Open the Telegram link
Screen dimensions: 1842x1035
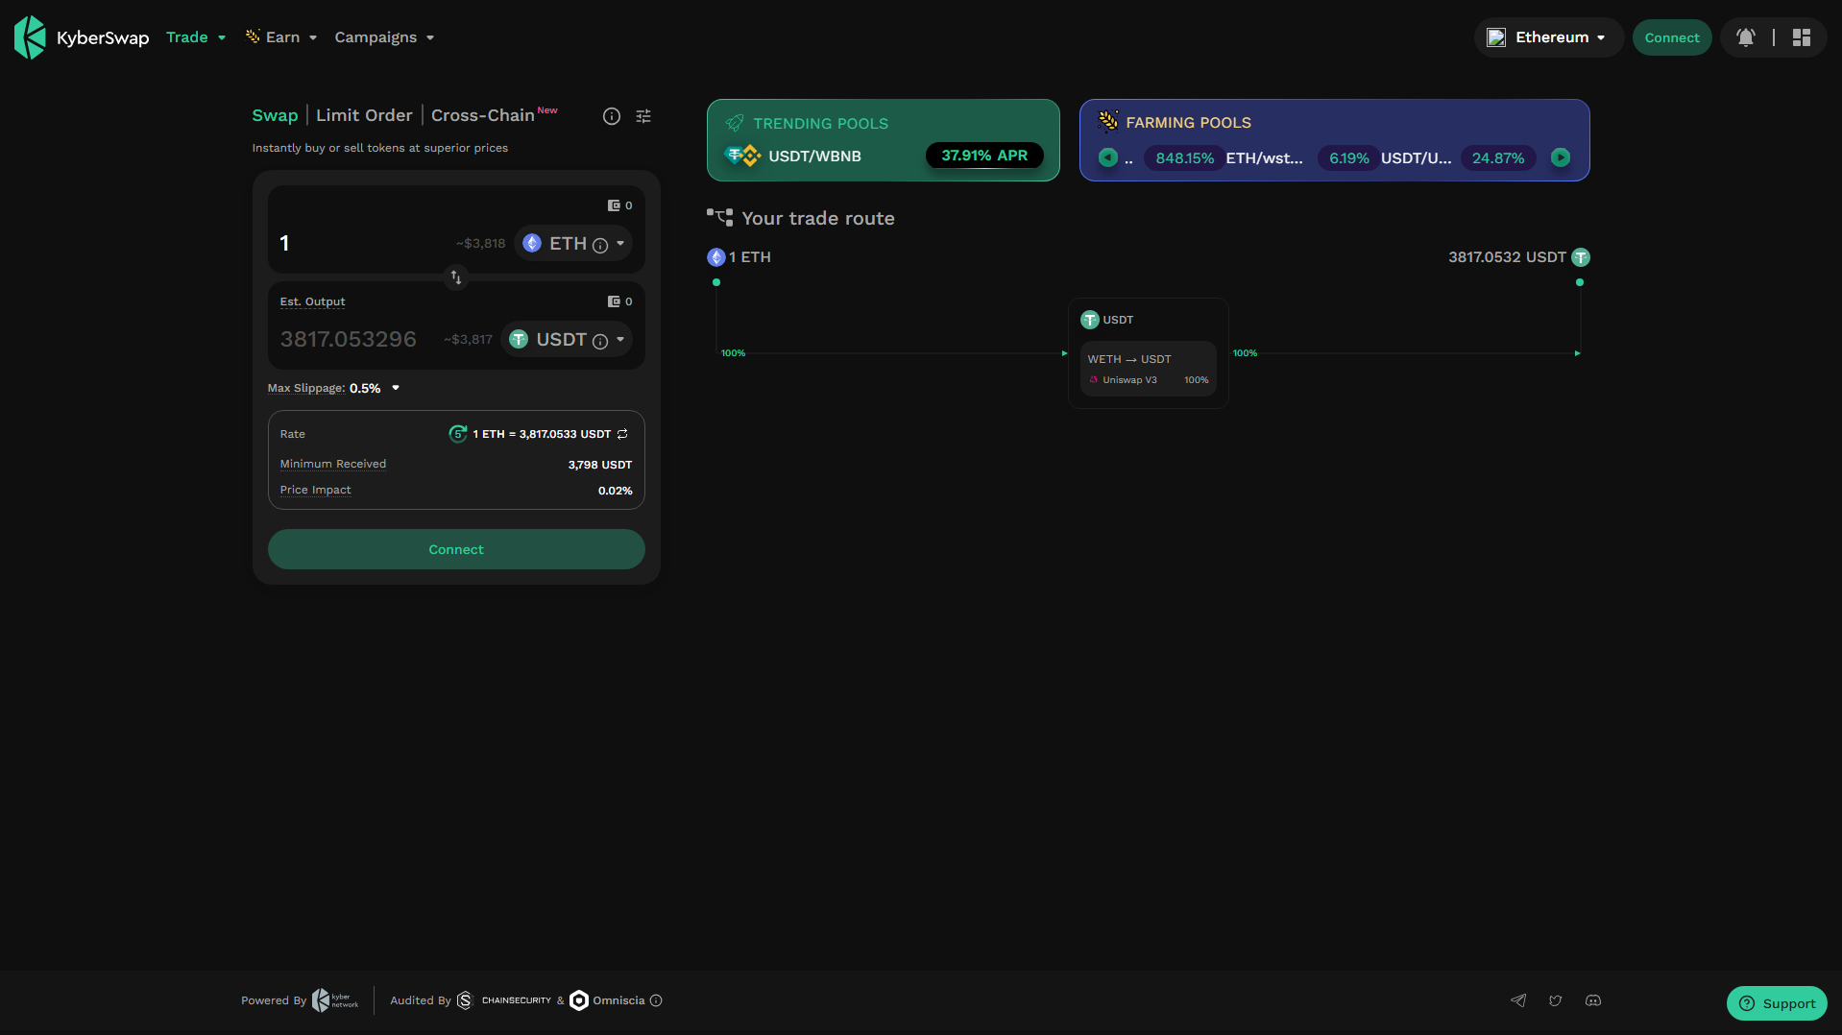point(1518,1000)
